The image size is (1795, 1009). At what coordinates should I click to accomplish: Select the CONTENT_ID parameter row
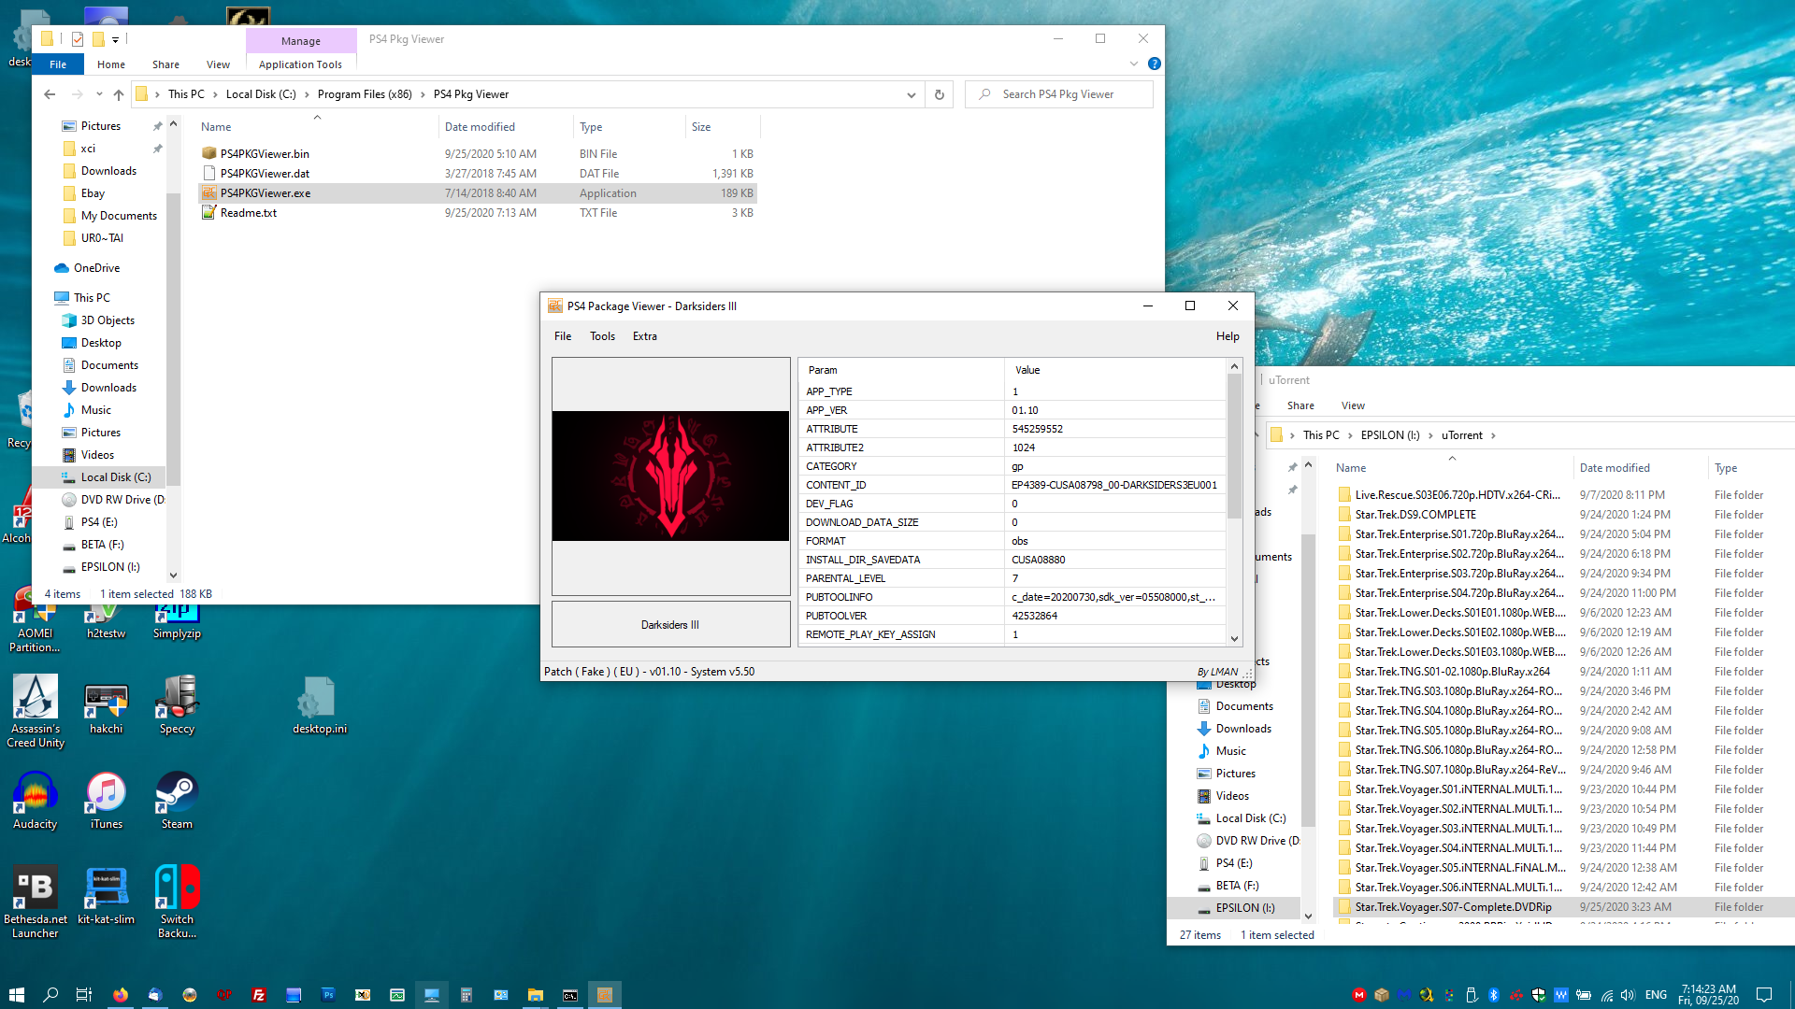click(x=1012, y=485)
